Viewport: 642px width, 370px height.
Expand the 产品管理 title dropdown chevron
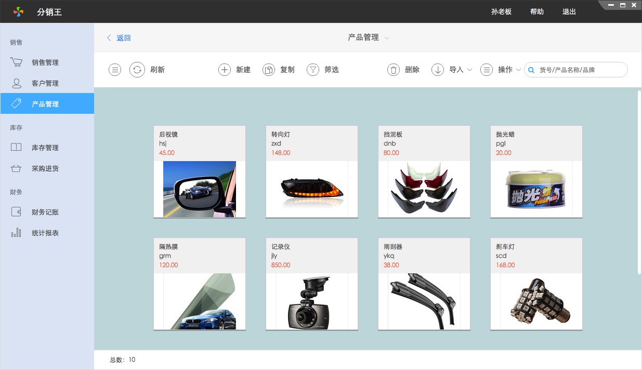387,38
